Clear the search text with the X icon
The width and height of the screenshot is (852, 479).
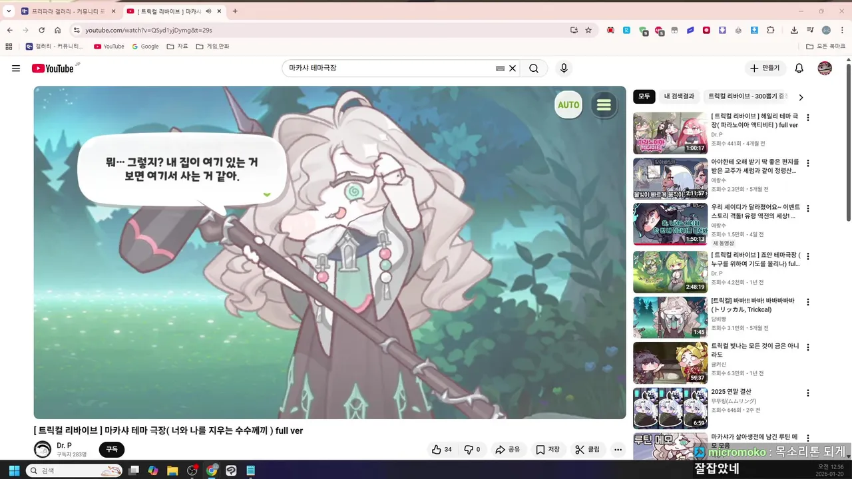coord(513,69)
